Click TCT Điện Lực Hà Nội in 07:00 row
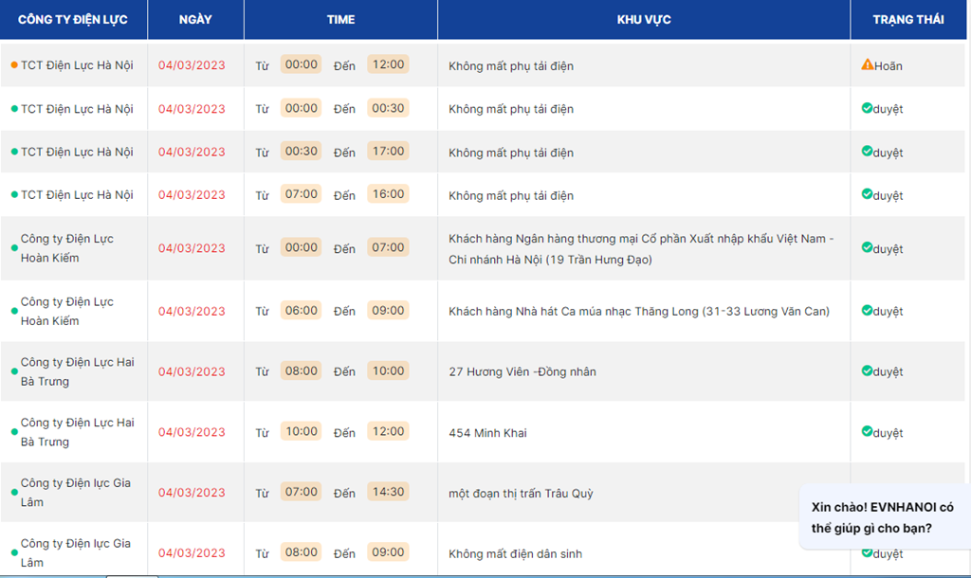The image size is (971, 578). (77, 195)
